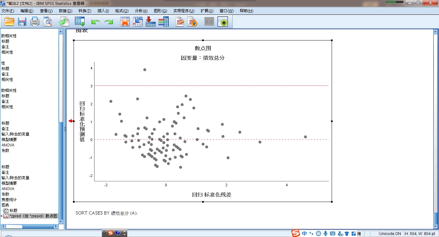Click the scatterplot chart icon in the outline
The image size is (439, 237).
[x=6, y=216]
